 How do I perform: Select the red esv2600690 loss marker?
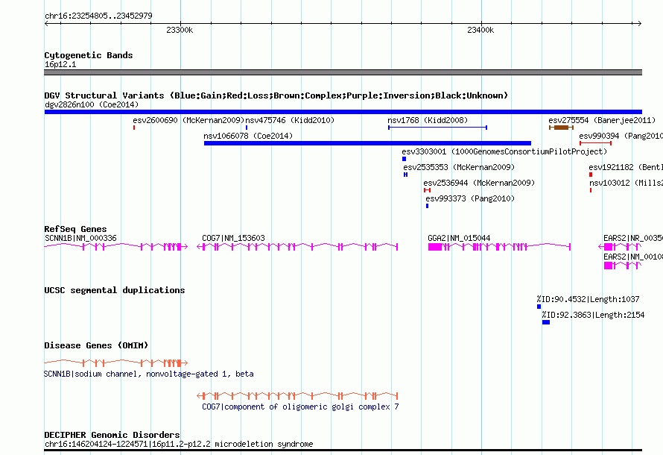coord(134,128)
